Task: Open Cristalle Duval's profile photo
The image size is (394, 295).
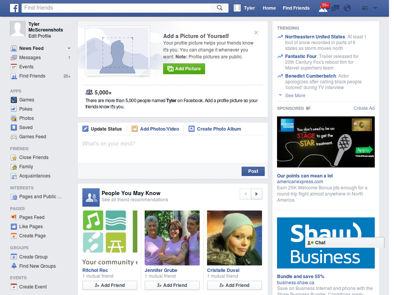Action: coord(234,238)
